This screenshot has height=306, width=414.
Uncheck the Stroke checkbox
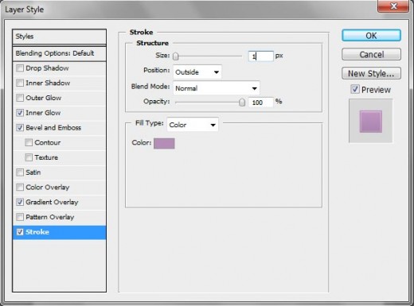click(x=20, y=232)
